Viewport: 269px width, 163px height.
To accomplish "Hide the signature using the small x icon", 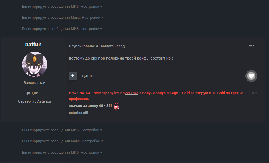I will point(253,93).
